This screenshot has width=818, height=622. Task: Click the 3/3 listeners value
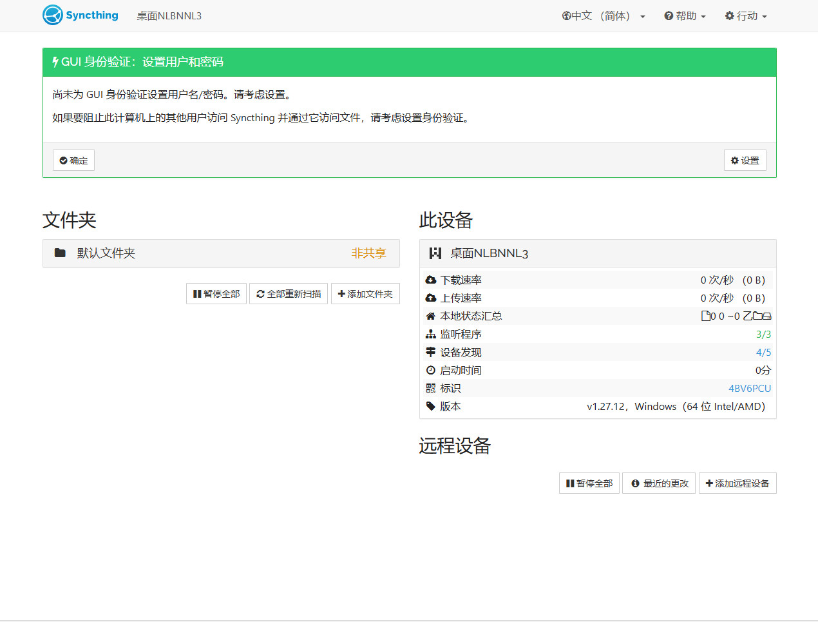coord(763,334)
